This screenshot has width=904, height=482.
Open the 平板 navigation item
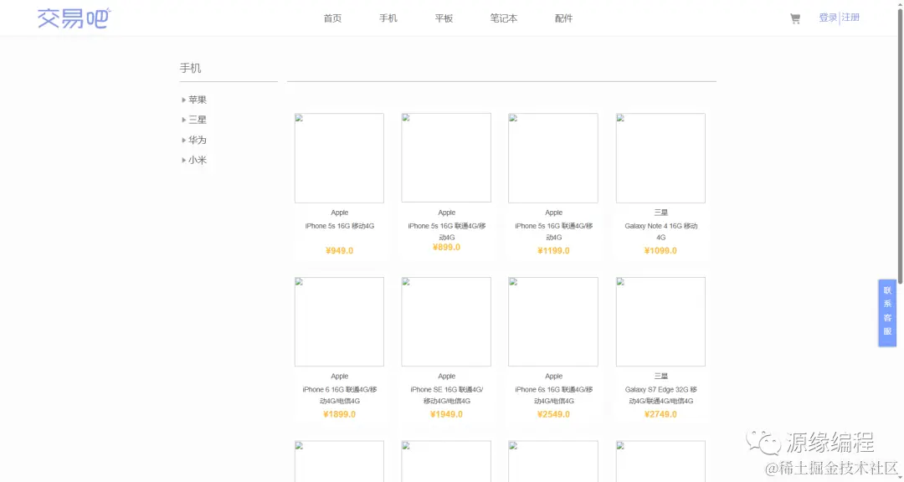[x=444, y=18]
